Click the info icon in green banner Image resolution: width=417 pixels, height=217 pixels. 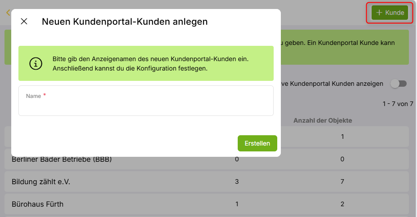coord(36,63)
